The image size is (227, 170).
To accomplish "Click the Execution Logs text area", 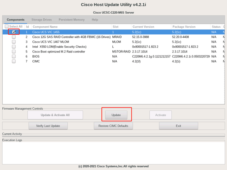I will click(114, 153).
